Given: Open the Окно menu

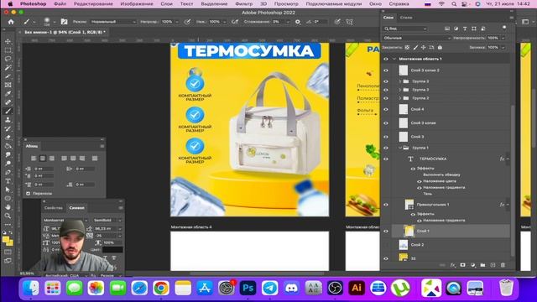Looking at the screenshot, I should [375, 3].
